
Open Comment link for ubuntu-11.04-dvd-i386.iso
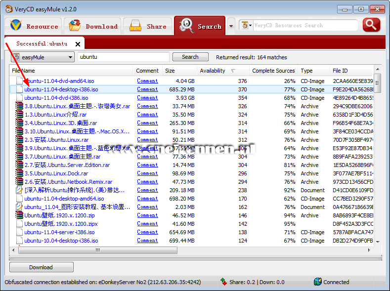[147, 98]
